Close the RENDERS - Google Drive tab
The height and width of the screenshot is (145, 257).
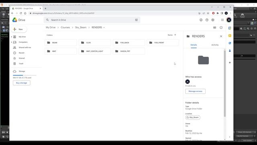(40, 8)
